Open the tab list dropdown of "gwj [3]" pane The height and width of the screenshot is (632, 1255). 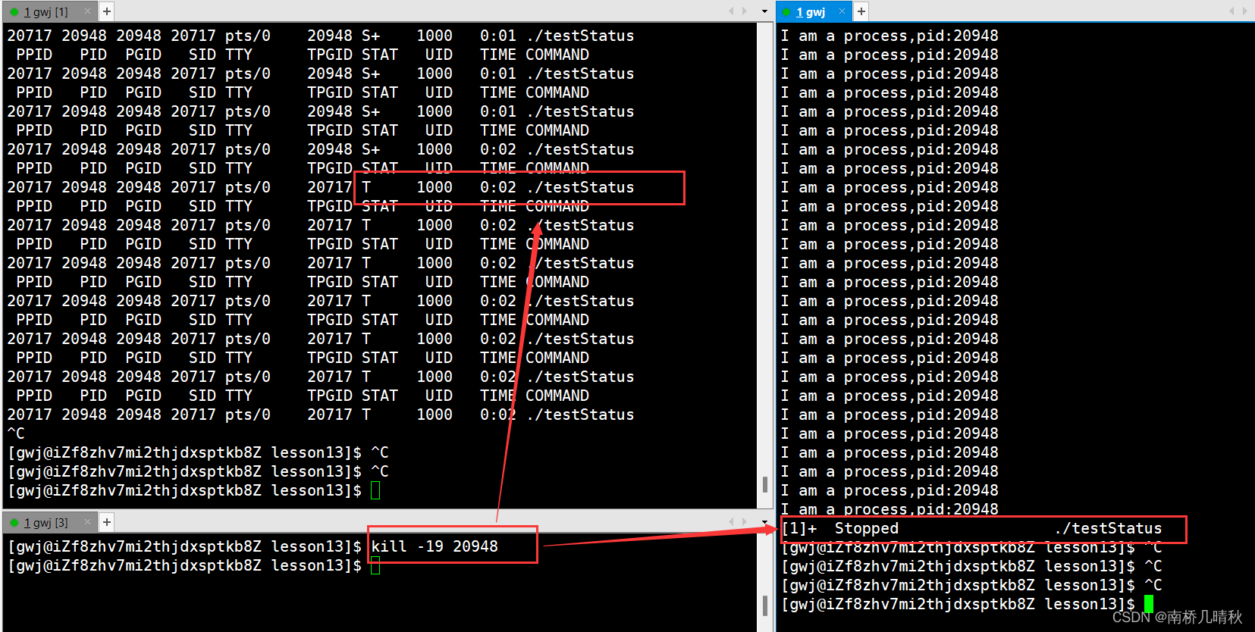pos(764,522)
